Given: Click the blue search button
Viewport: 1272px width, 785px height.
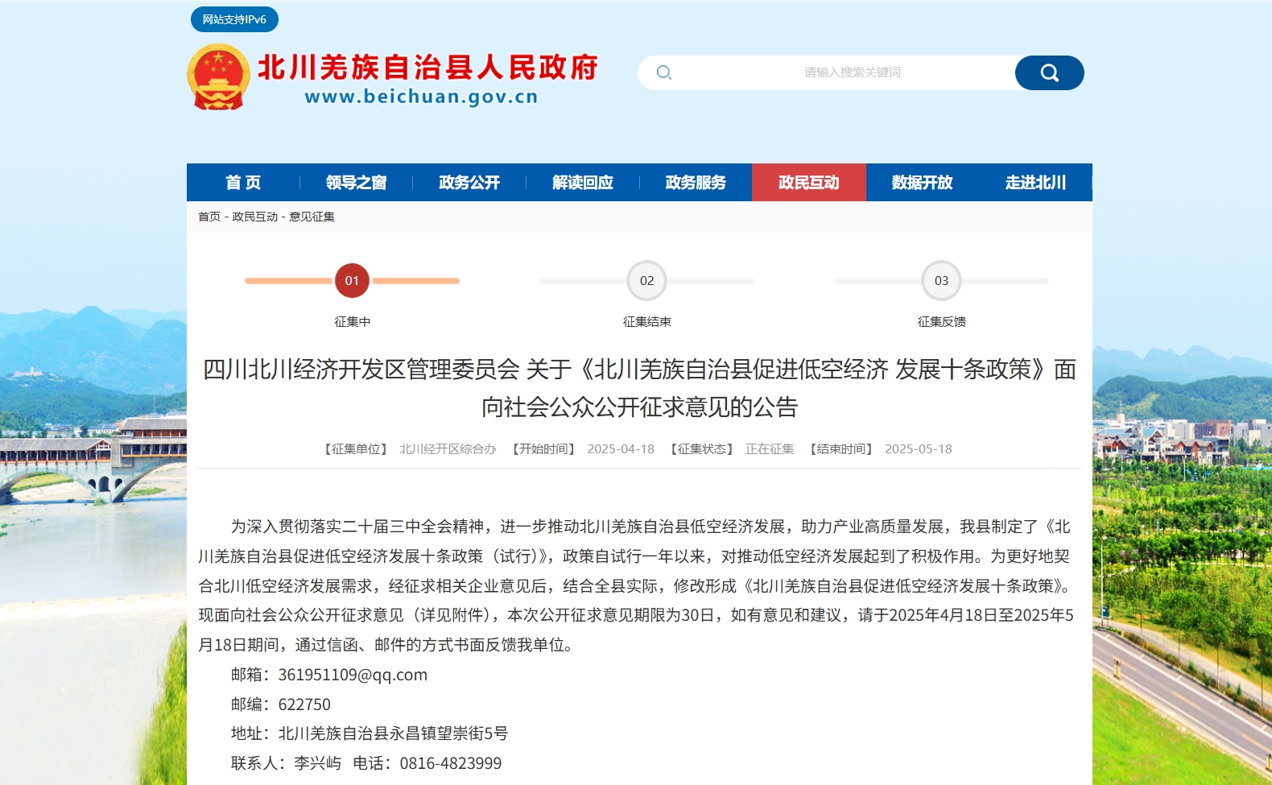Looking at the screenshot, I should click(1049, 73).
